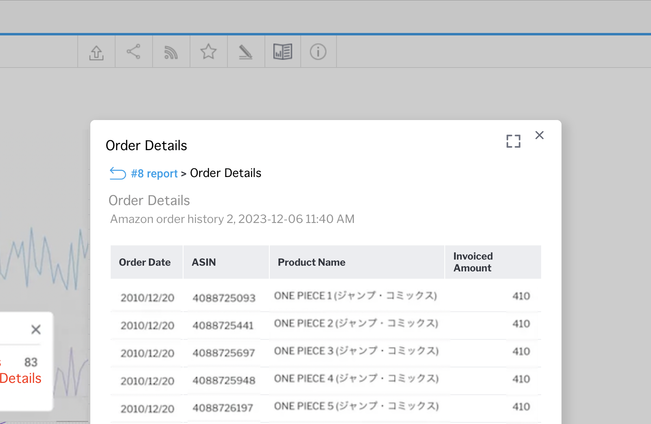The image size is (651, 424).
Task: Click the ONE PIECE 4 product name
Action: tap(356, 379)
